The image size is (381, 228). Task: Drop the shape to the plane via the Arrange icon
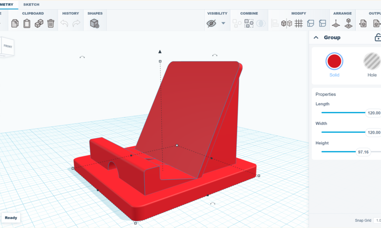[349, 24]
